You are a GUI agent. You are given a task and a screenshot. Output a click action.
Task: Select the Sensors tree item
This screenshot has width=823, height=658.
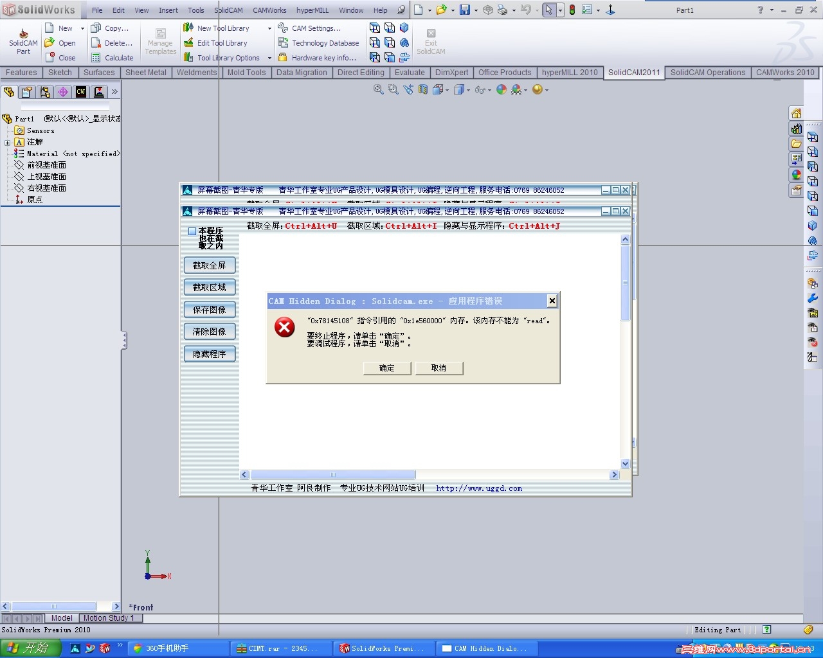pos(34,130)
